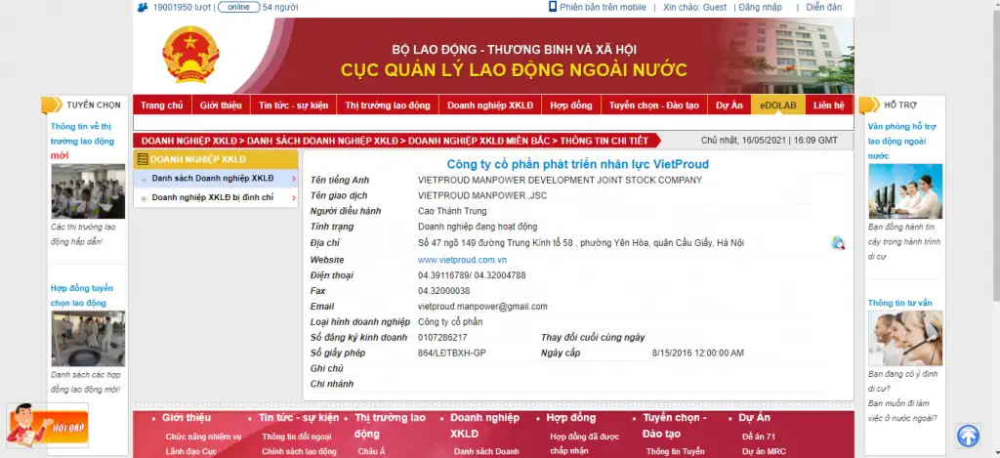
Task: Open the Dự Án menu
Action: point(729,105)
